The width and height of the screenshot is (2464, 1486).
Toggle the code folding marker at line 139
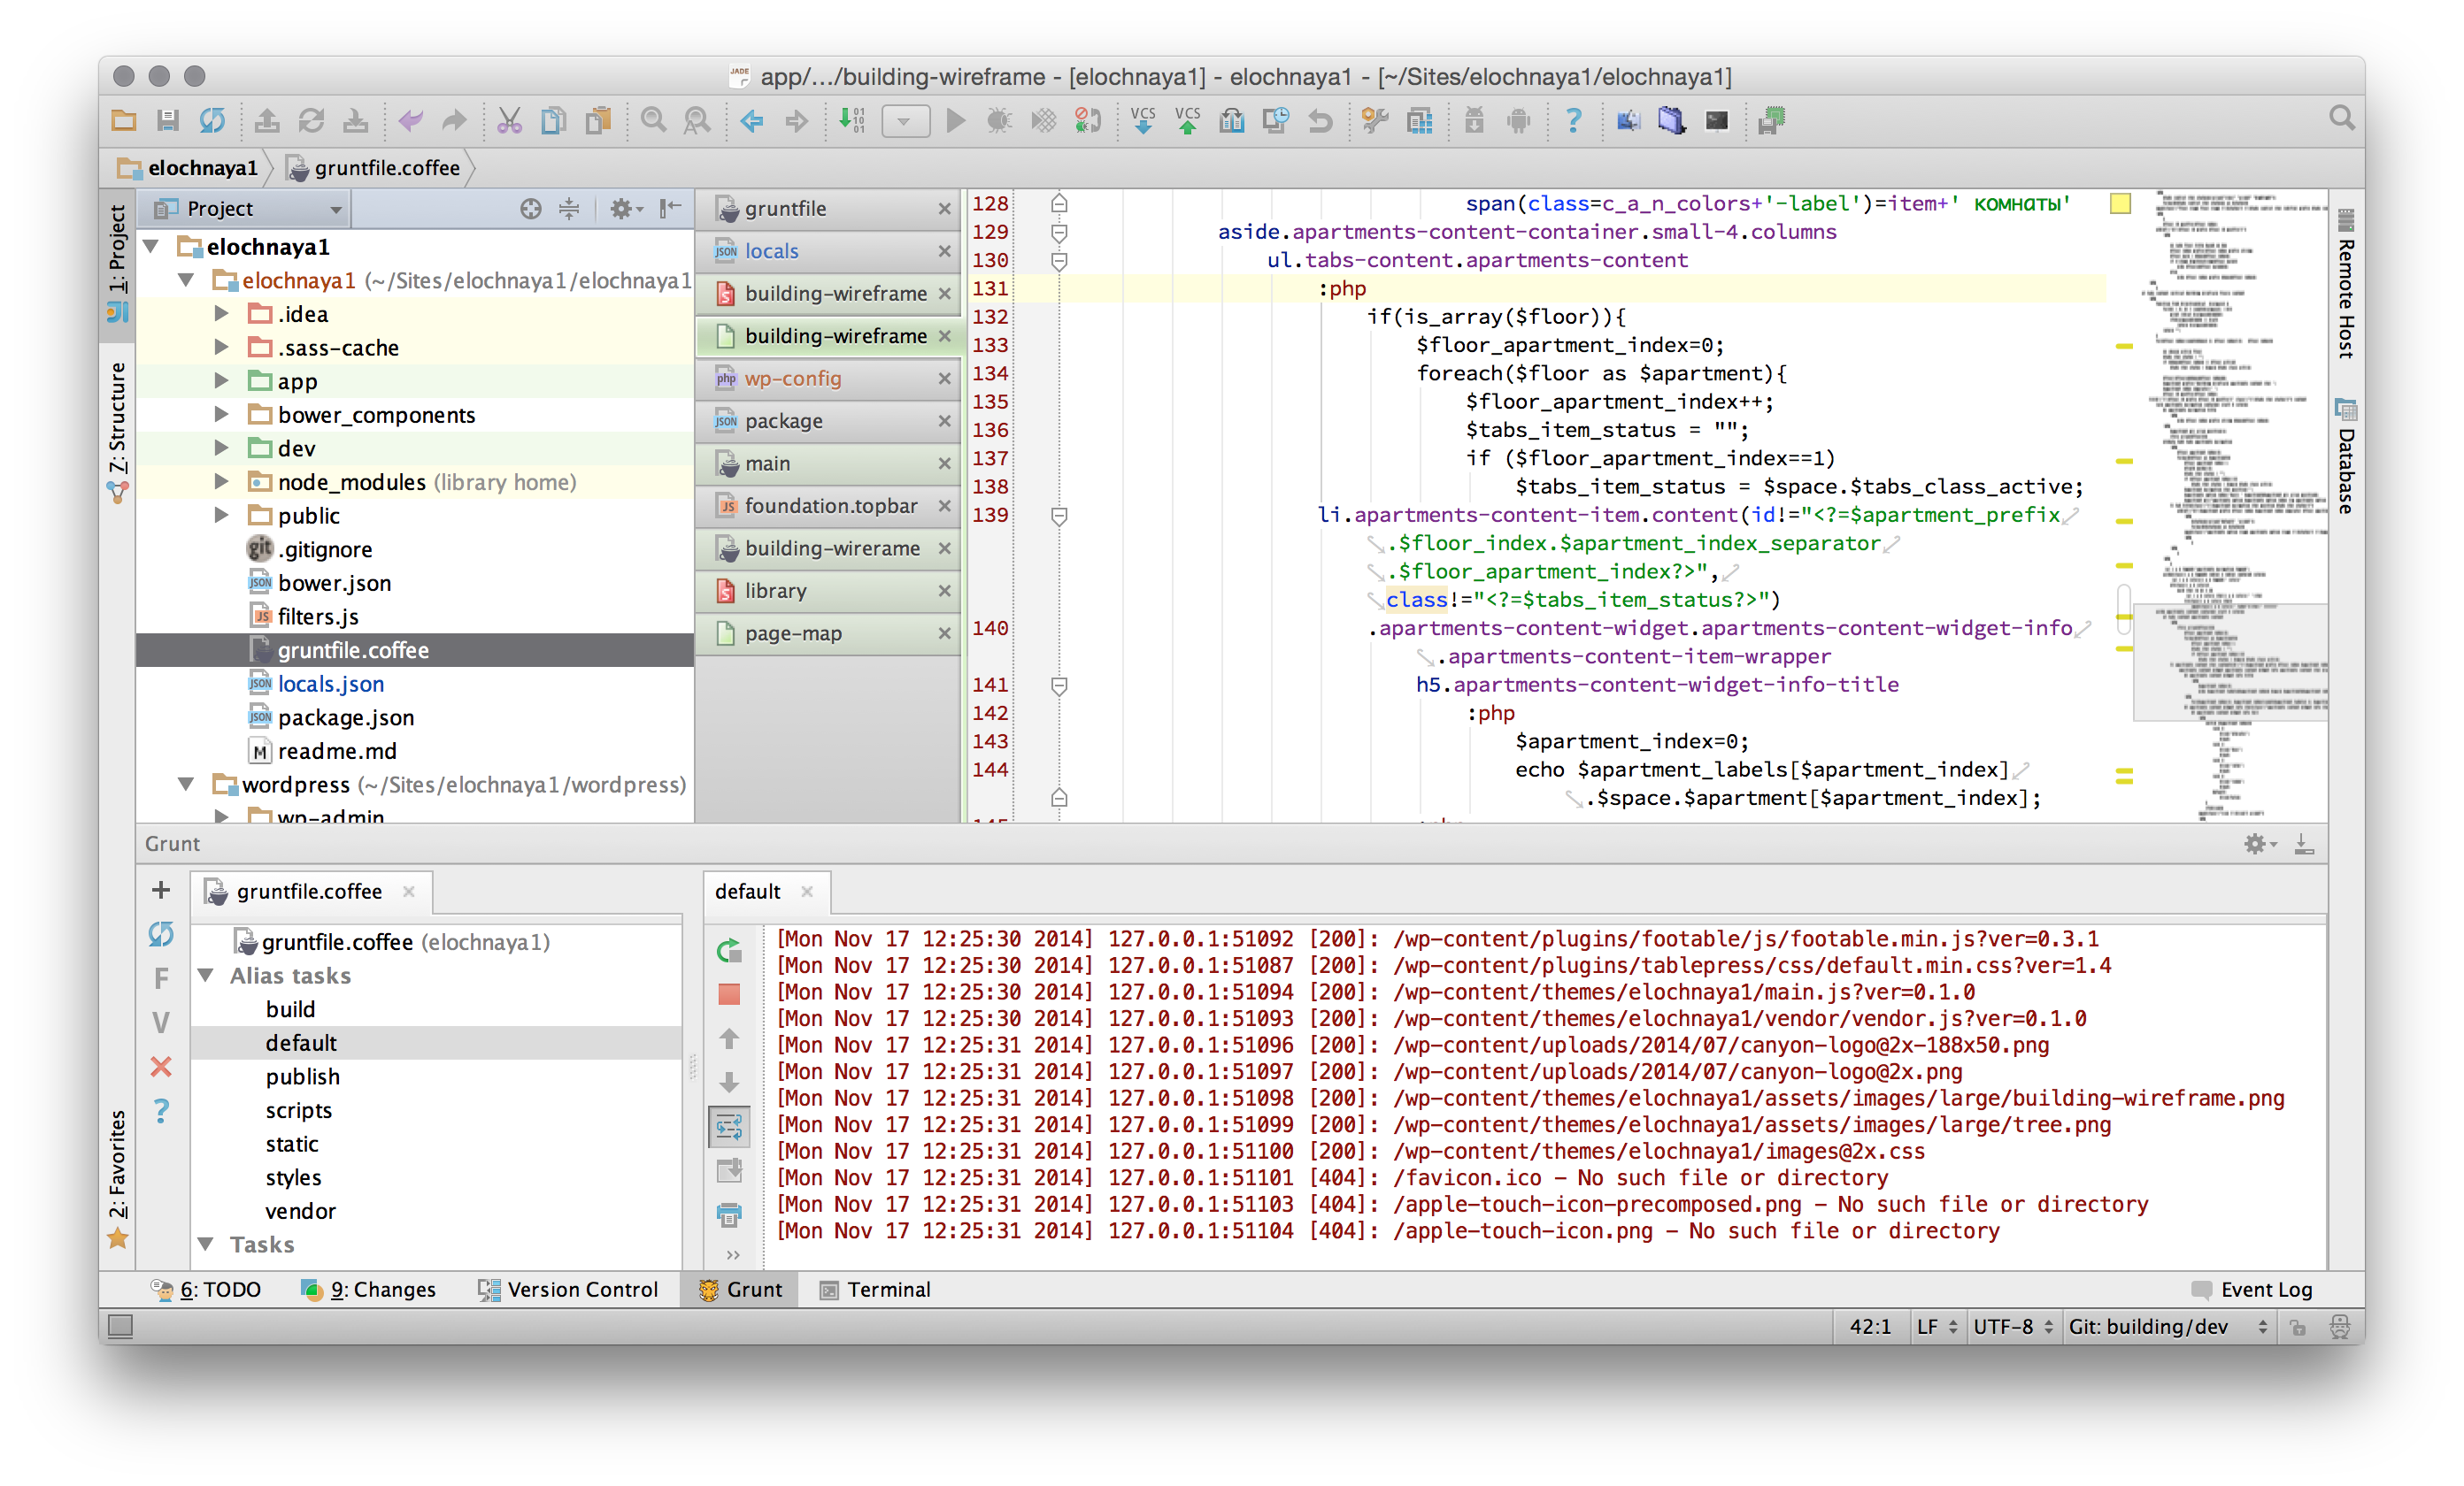[1059, 516]
